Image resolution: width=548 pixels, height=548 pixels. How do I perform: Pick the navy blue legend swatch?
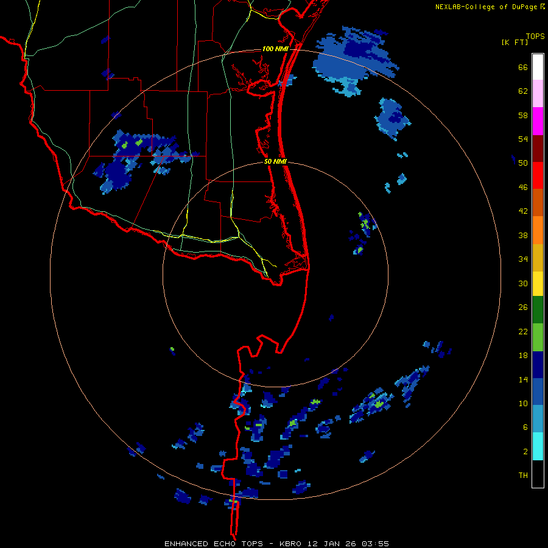coord(538,365)
